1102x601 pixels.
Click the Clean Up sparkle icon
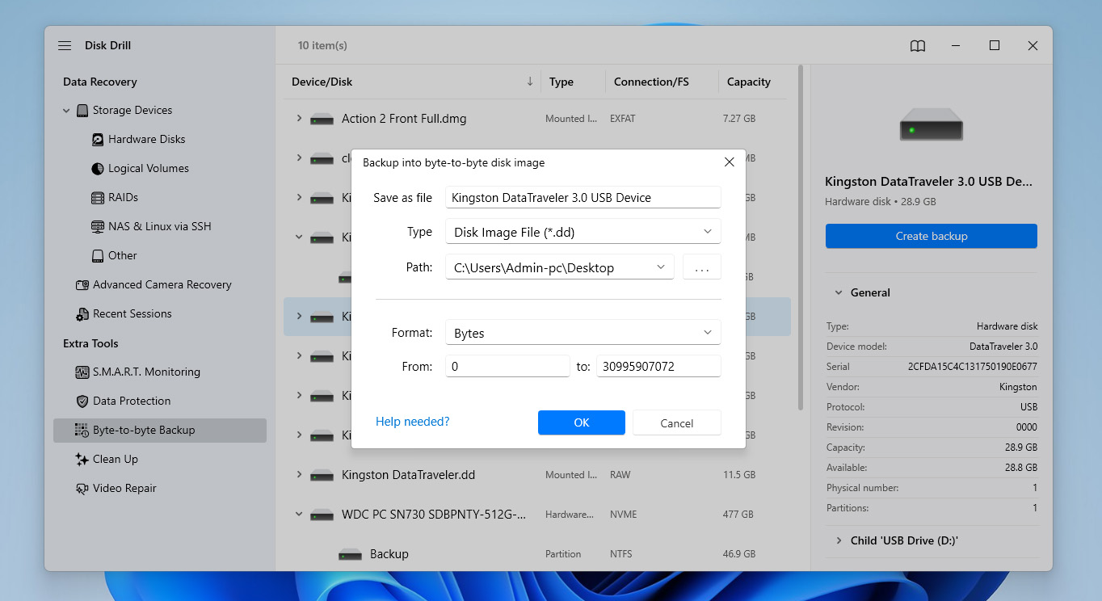[82, 460]
